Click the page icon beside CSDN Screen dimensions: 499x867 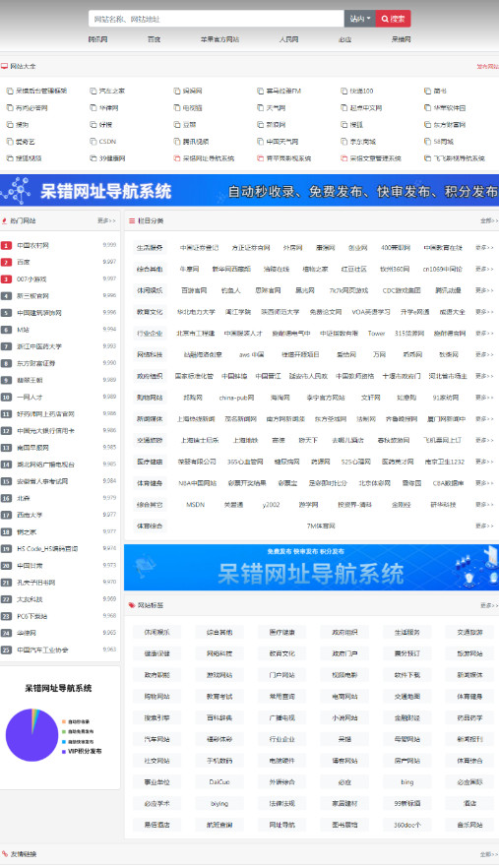[x=93, y=142]
